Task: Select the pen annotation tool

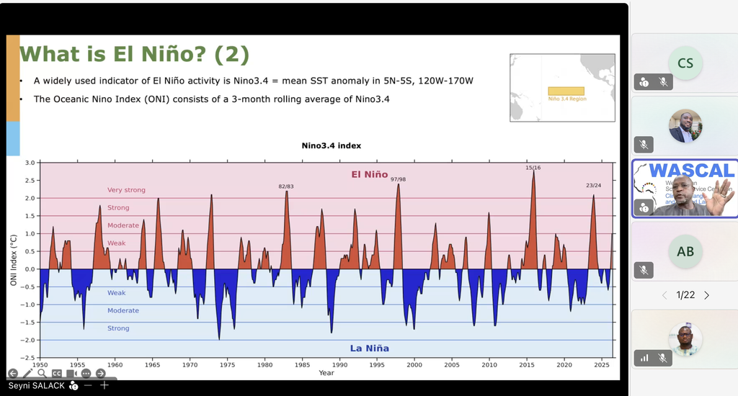Action: 28,374
